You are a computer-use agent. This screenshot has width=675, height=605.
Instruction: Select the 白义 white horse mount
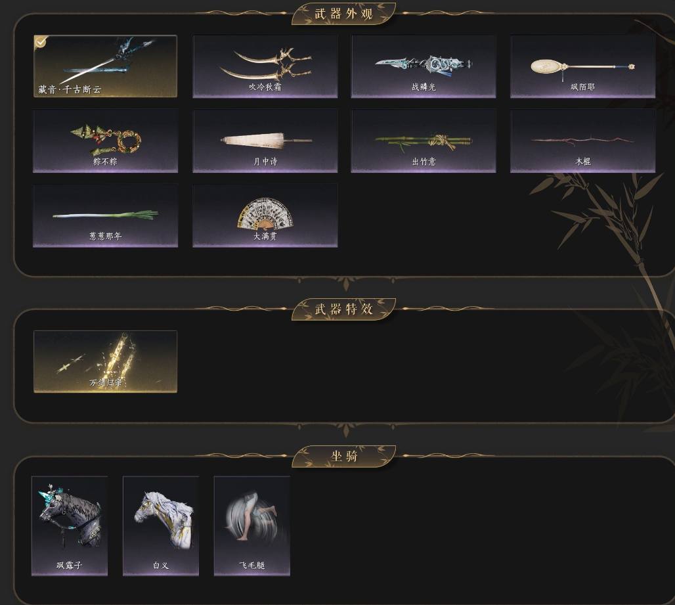pyautogui.click(x=161, y=526)
